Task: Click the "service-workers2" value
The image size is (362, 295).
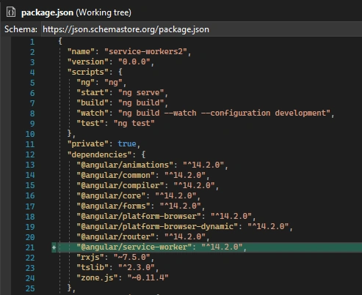Action: 145,51
